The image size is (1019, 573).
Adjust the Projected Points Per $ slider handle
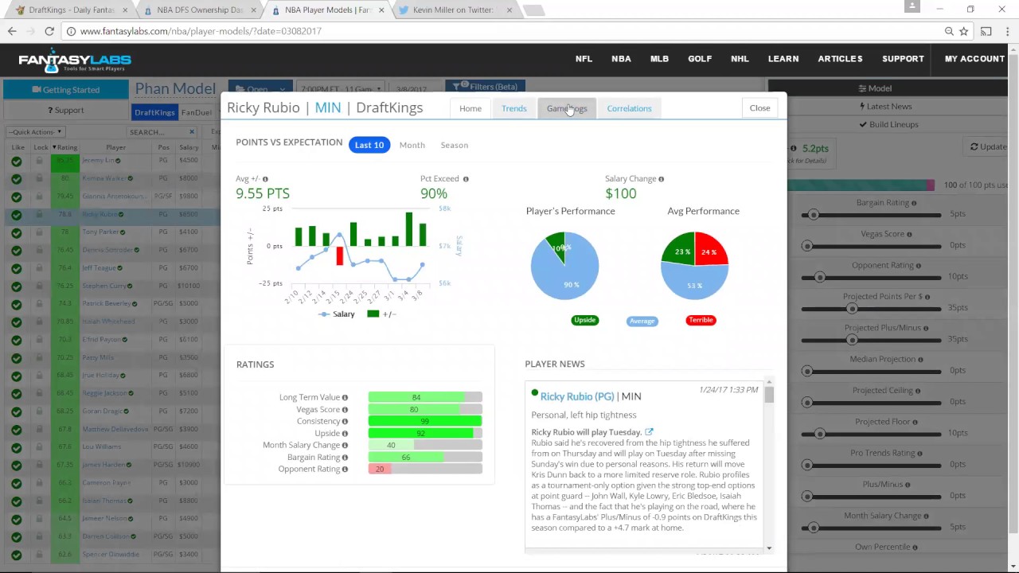[851, 309]
